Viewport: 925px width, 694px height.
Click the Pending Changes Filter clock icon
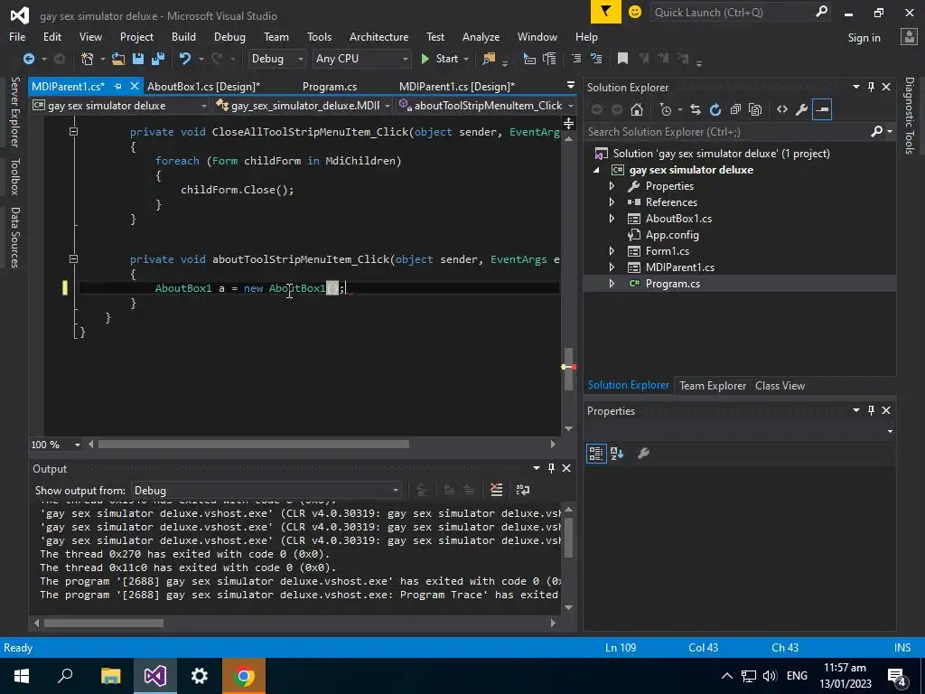[666, 109]
